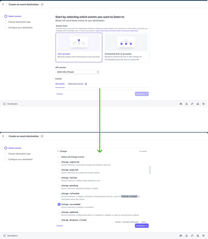This screenshot has height=239, width=208.
Task: Click the X icon beside the top dialog title
Action: (3, 5)
